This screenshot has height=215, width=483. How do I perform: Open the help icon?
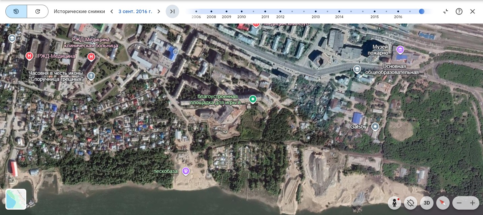(x=459, y=11)
